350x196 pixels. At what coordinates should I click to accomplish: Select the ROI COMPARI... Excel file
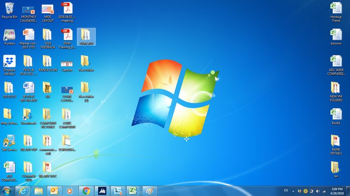coord(10,171)
